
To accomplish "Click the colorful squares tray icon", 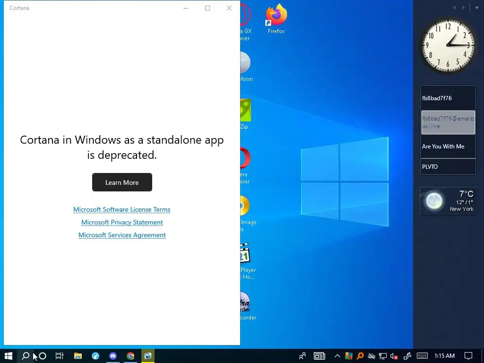I will [x=349, y=356].
